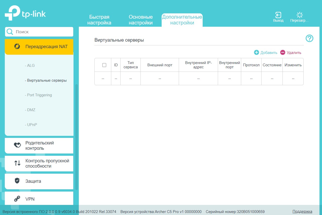The height and width of the screenshot is (215, 322).
Task: Open help via the question mark icon
Action: (309, 38)
